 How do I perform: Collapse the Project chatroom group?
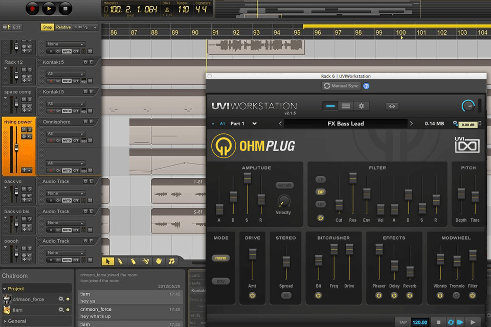click(x=5, y=289)
